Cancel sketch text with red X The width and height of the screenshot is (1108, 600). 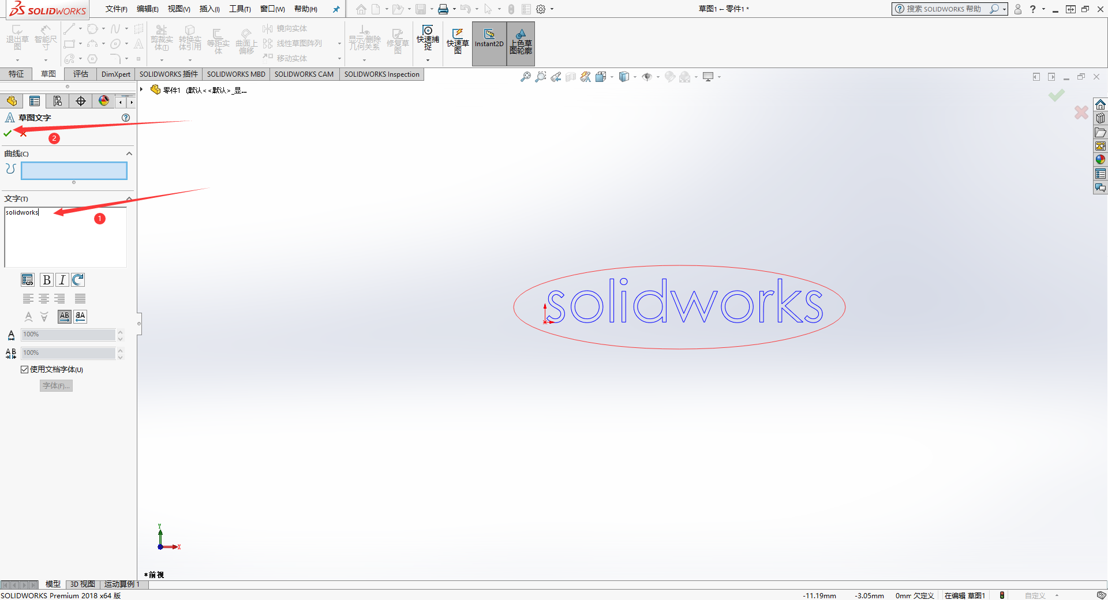(23, 133)
